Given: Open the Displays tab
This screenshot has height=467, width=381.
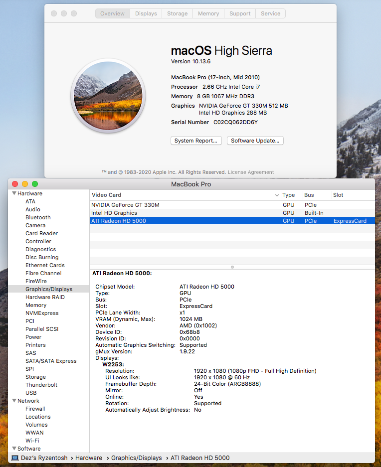Looking at the screenshot, I should [146, 13].
